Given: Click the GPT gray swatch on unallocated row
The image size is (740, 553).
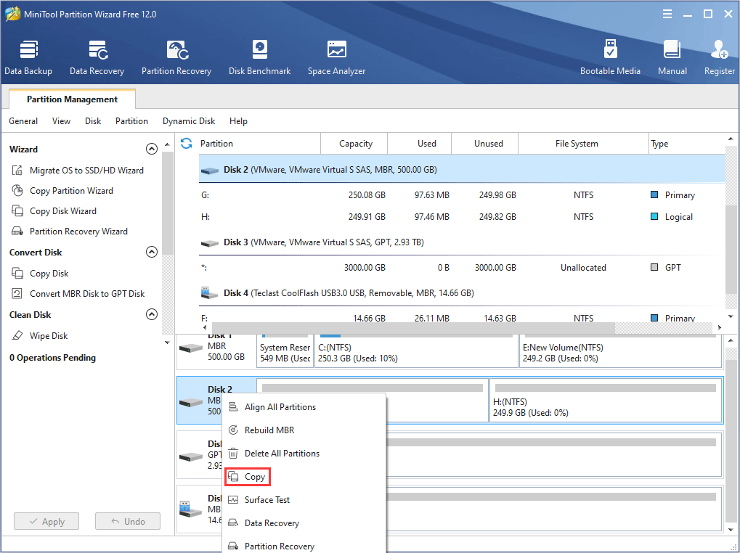Looking at the screenshot, I should [x=654, y=267].
